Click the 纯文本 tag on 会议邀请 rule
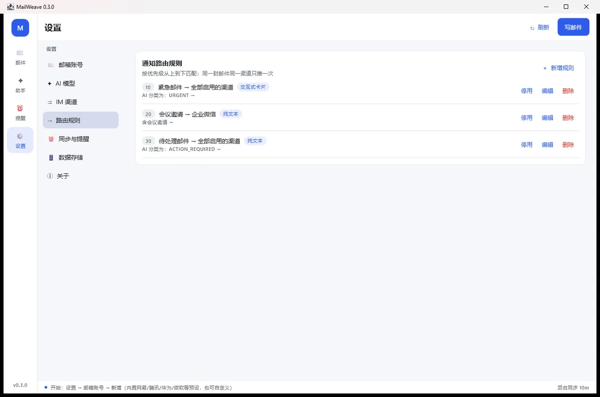Viewport: 600px width, 397px height. (x=231, y=114)
